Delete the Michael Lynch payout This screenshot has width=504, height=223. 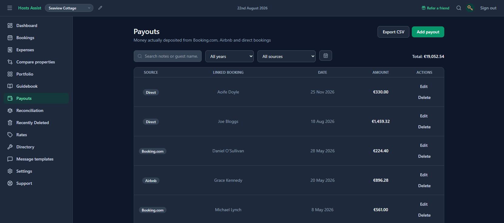tap(424, 215)
